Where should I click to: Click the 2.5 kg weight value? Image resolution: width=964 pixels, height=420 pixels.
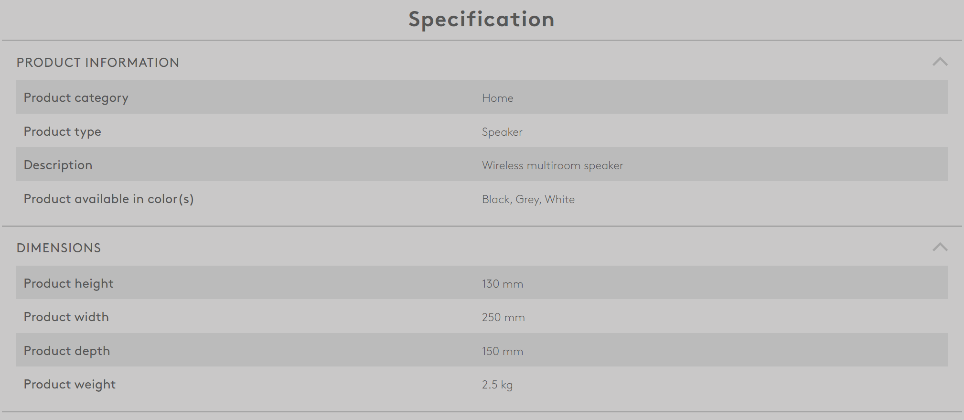(497, 385)
